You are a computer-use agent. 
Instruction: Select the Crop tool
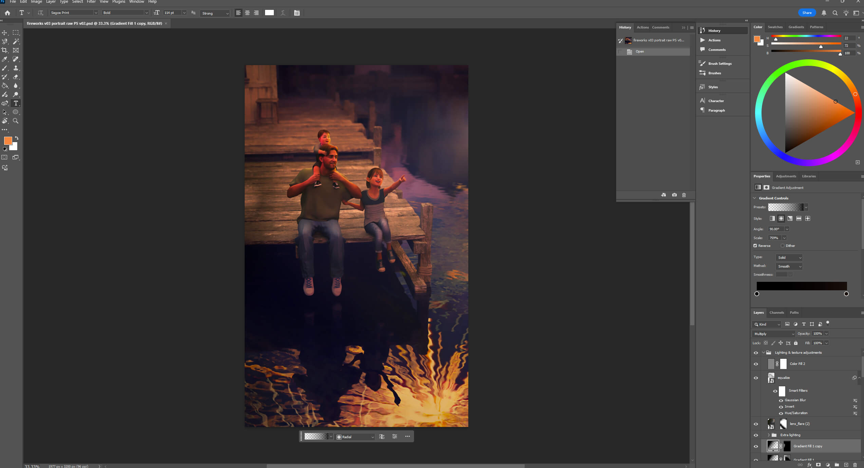(x=5, y=50)
